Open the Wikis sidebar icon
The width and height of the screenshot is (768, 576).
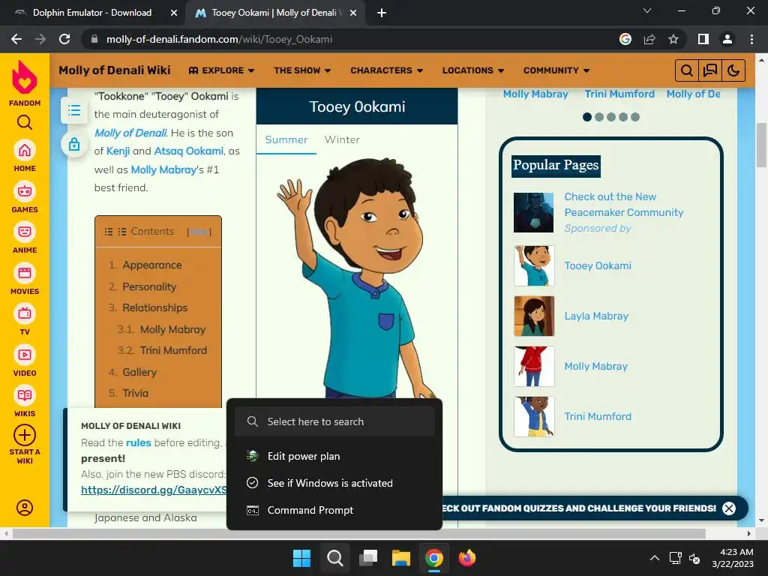point(25,395)
